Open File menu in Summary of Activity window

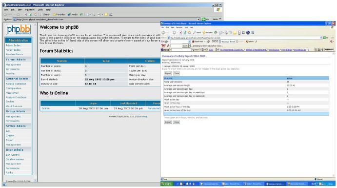pyautogui.click(x=163, y=27)
